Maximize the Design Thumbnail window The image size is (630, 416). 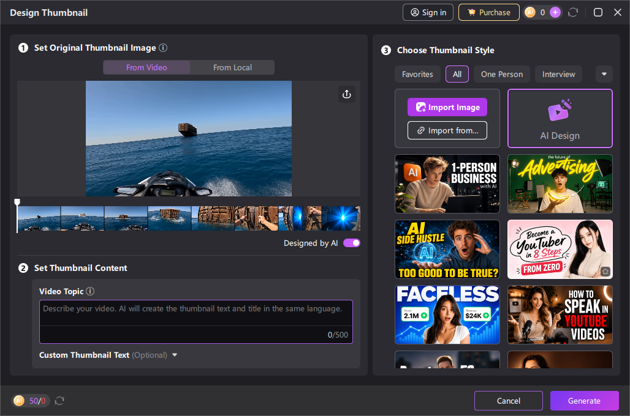coord(598,12)
